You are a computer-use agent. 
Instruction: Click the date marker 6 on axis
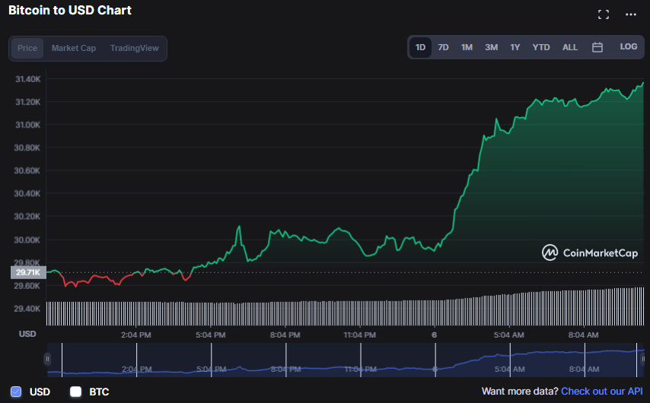[434, 335]
